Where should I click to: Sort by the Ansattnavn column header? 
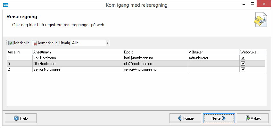(78, 52)
